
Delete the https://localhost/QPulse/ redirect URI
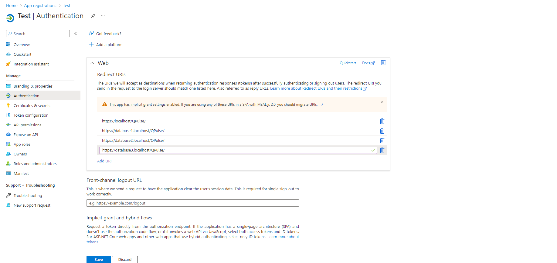click(x=382, y=121)
